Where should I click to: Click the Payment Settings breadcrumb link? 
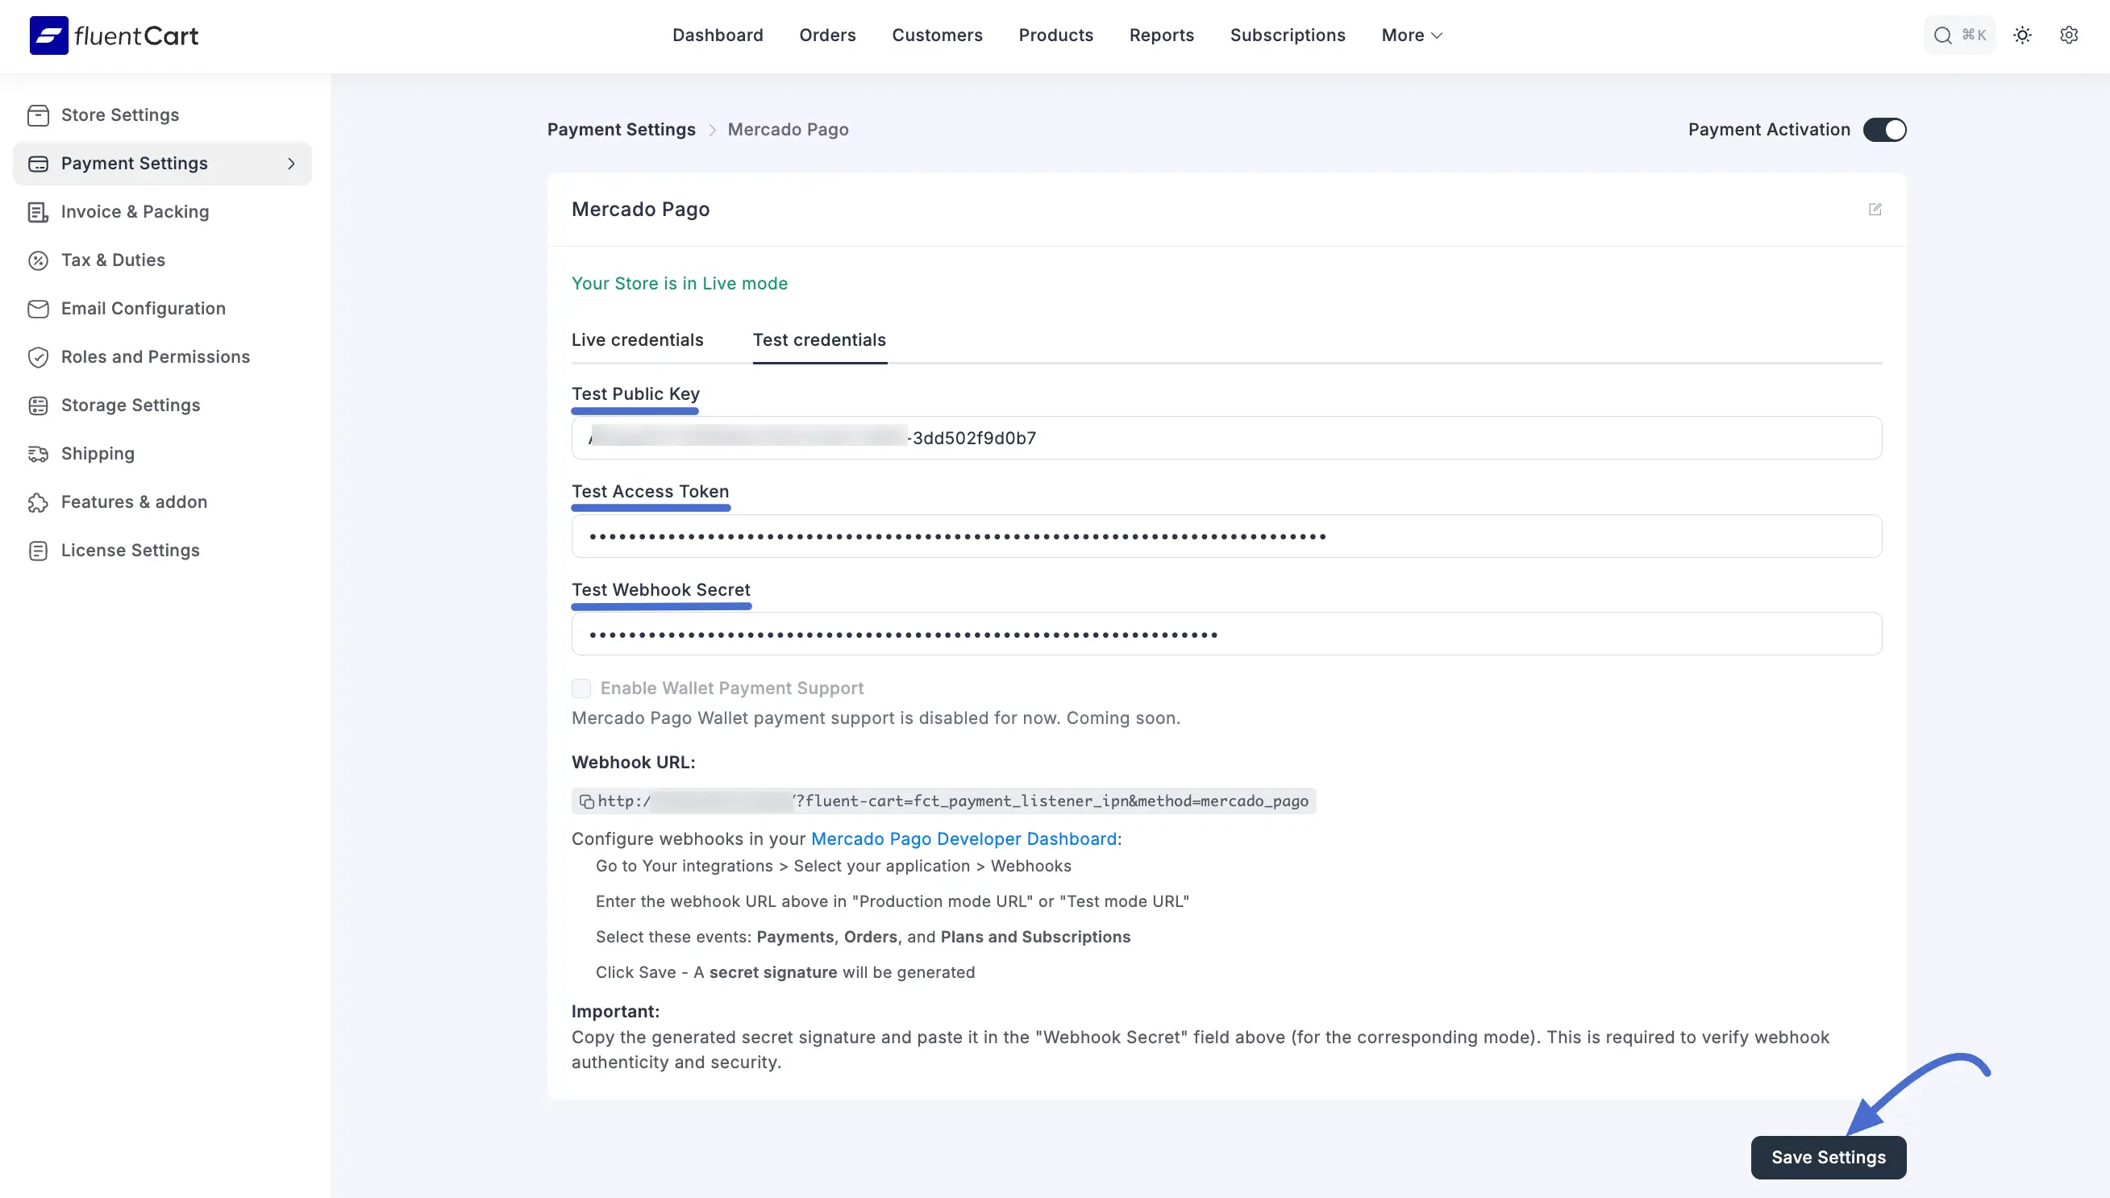click(621, 130)
